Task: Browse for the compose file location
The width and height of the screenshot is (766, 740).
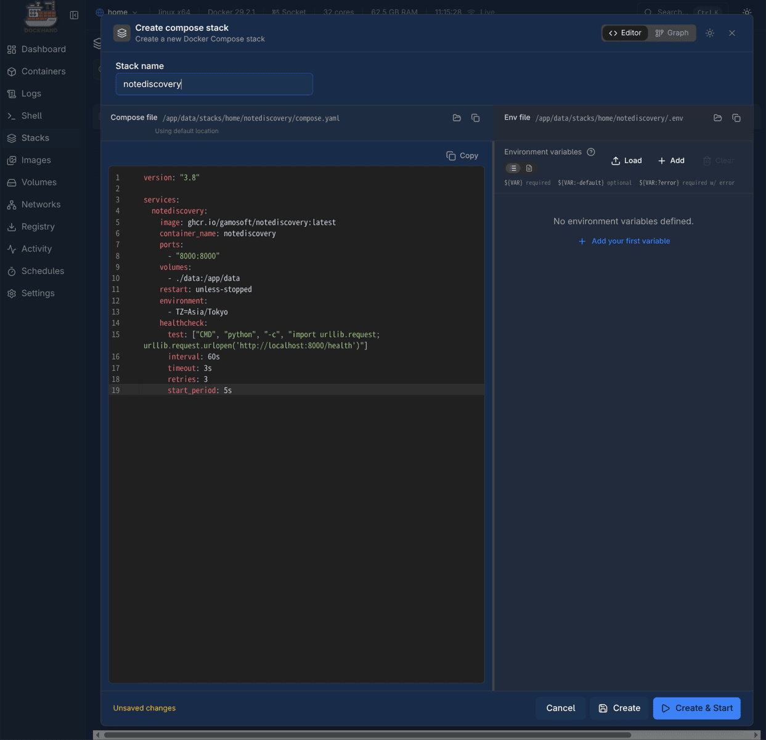Action: point(457,118)
